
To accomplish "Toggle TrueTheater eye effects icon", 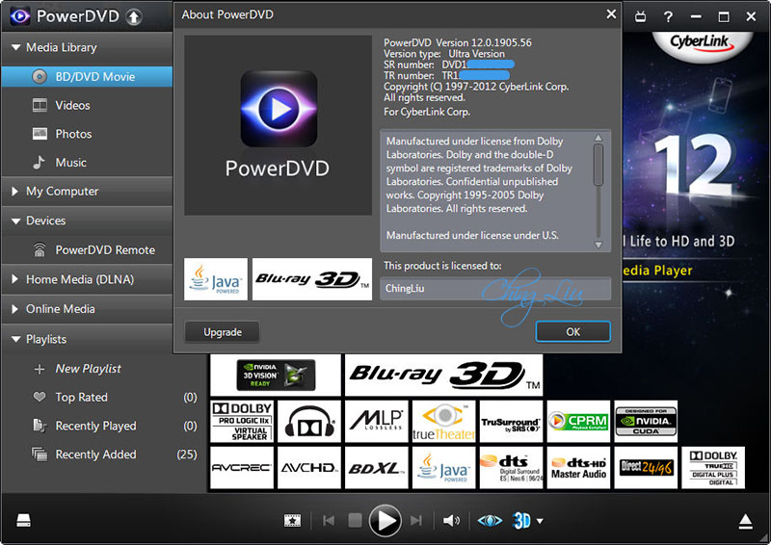I will tap(490, 520).
